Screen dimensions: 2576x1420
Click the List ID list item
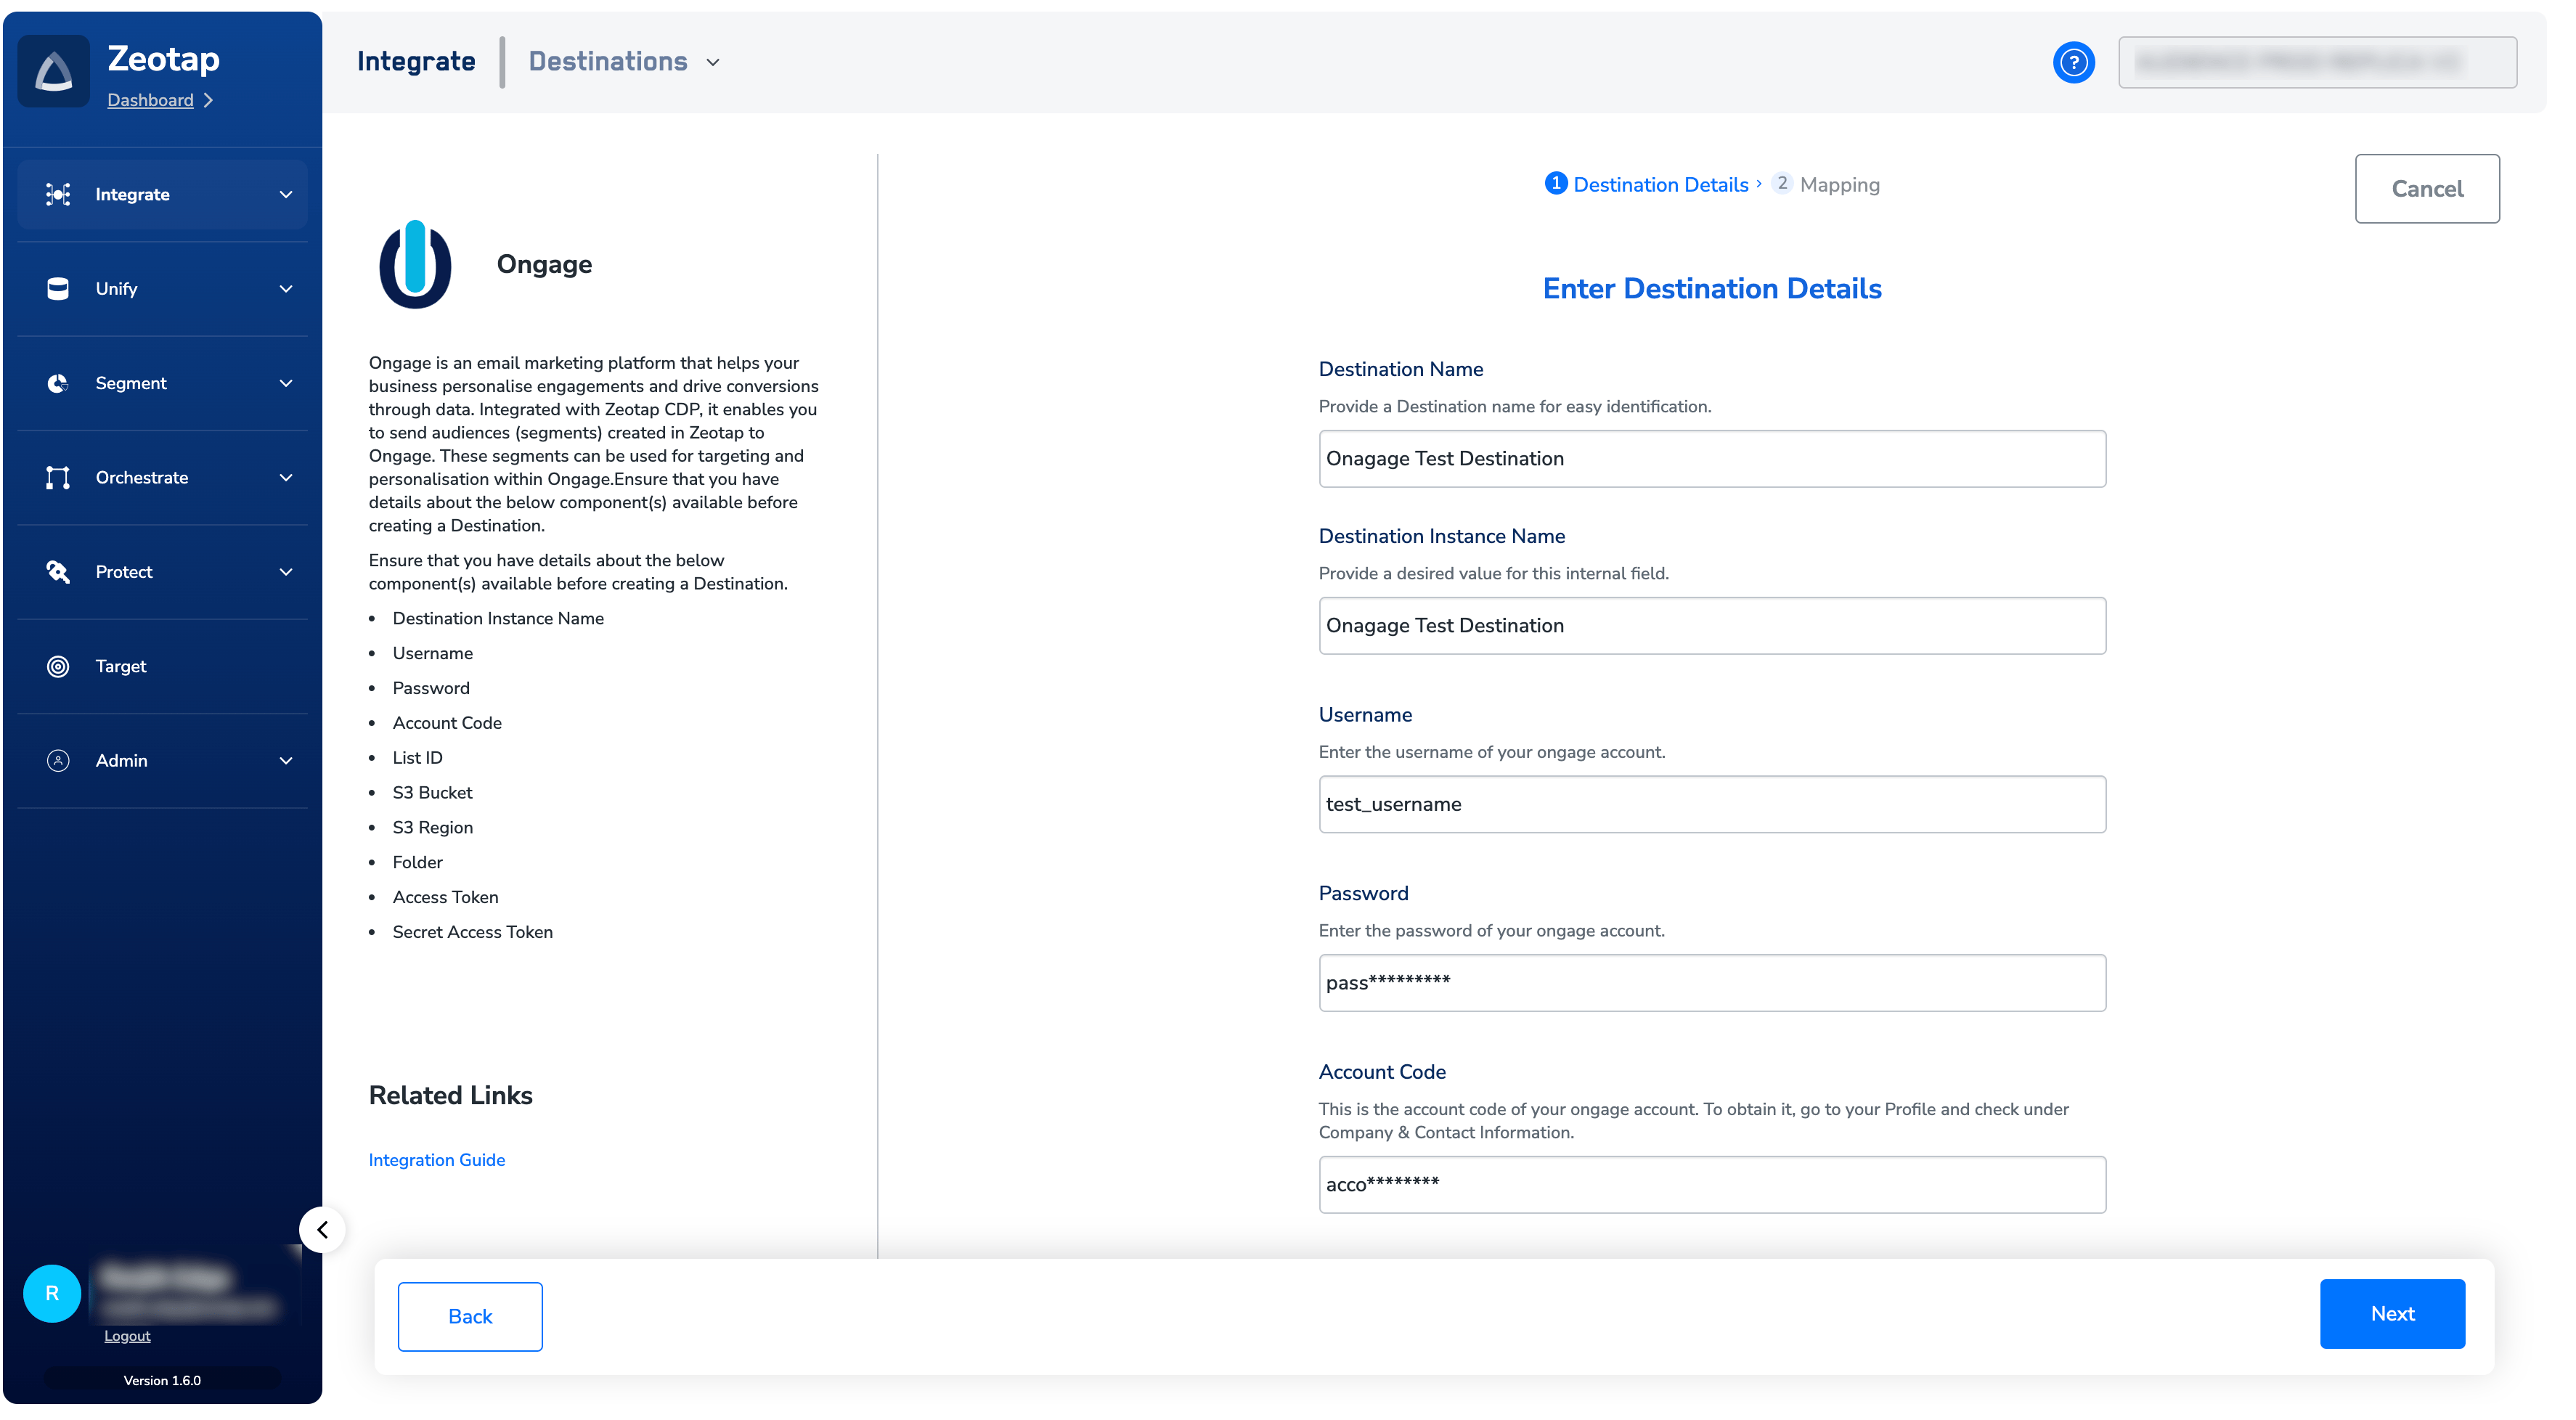click(418, 758)
